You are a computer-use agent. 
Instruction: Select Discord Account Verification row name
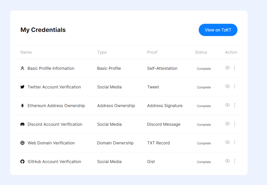(x=55, y=124)
